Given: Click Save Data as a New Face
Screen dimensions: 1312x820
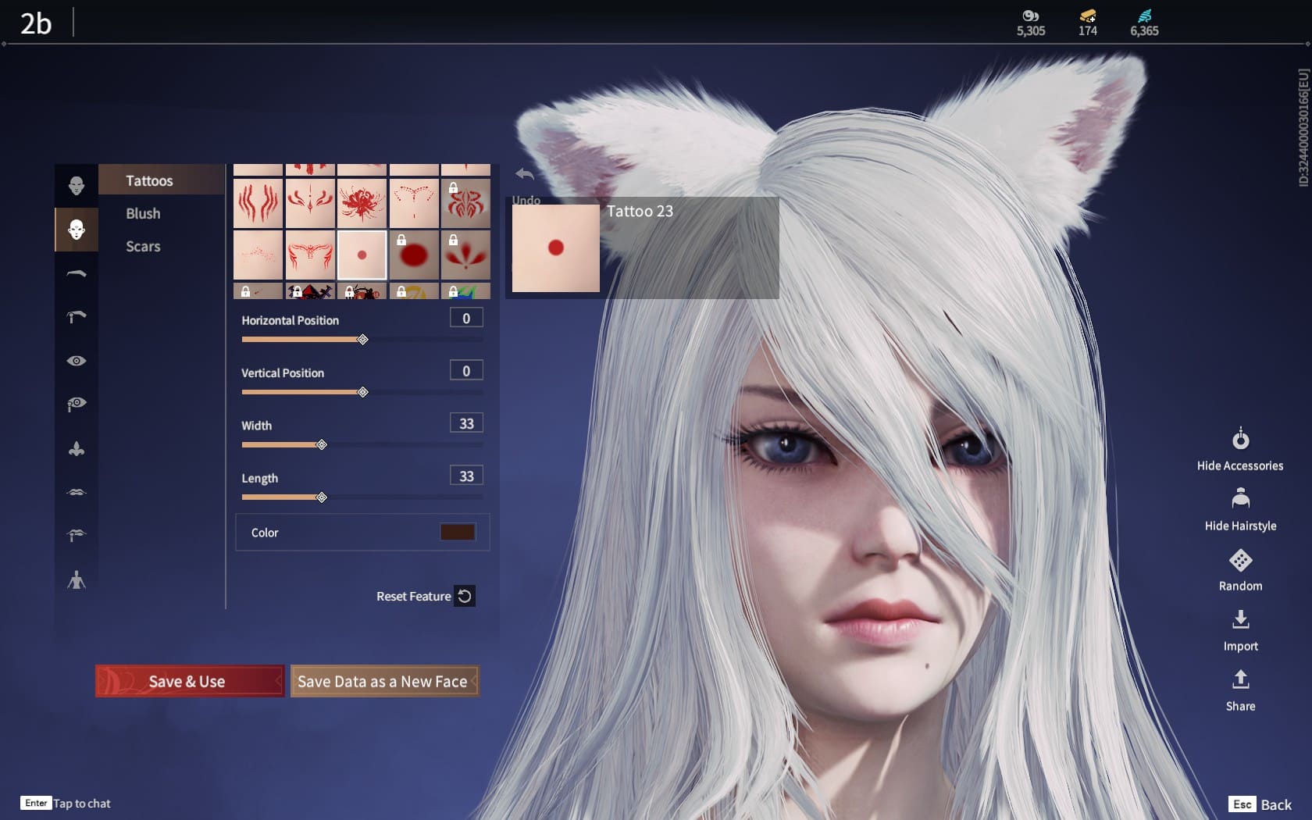Looking at the screenshot, I should pyautogui.click(x=384, y=681).
